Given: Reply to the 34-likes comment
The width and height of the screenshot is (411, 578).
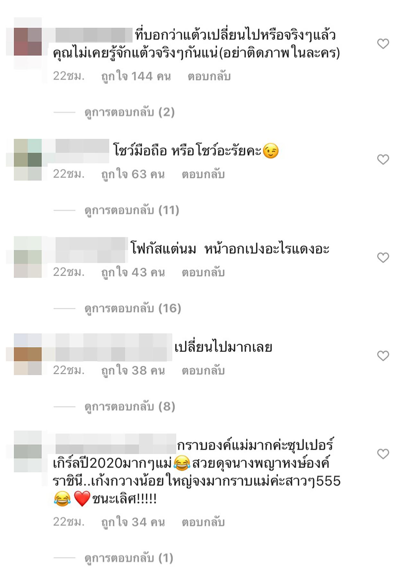Looking at the screenshot, I should pyautogui.click(x=203, y=522).
